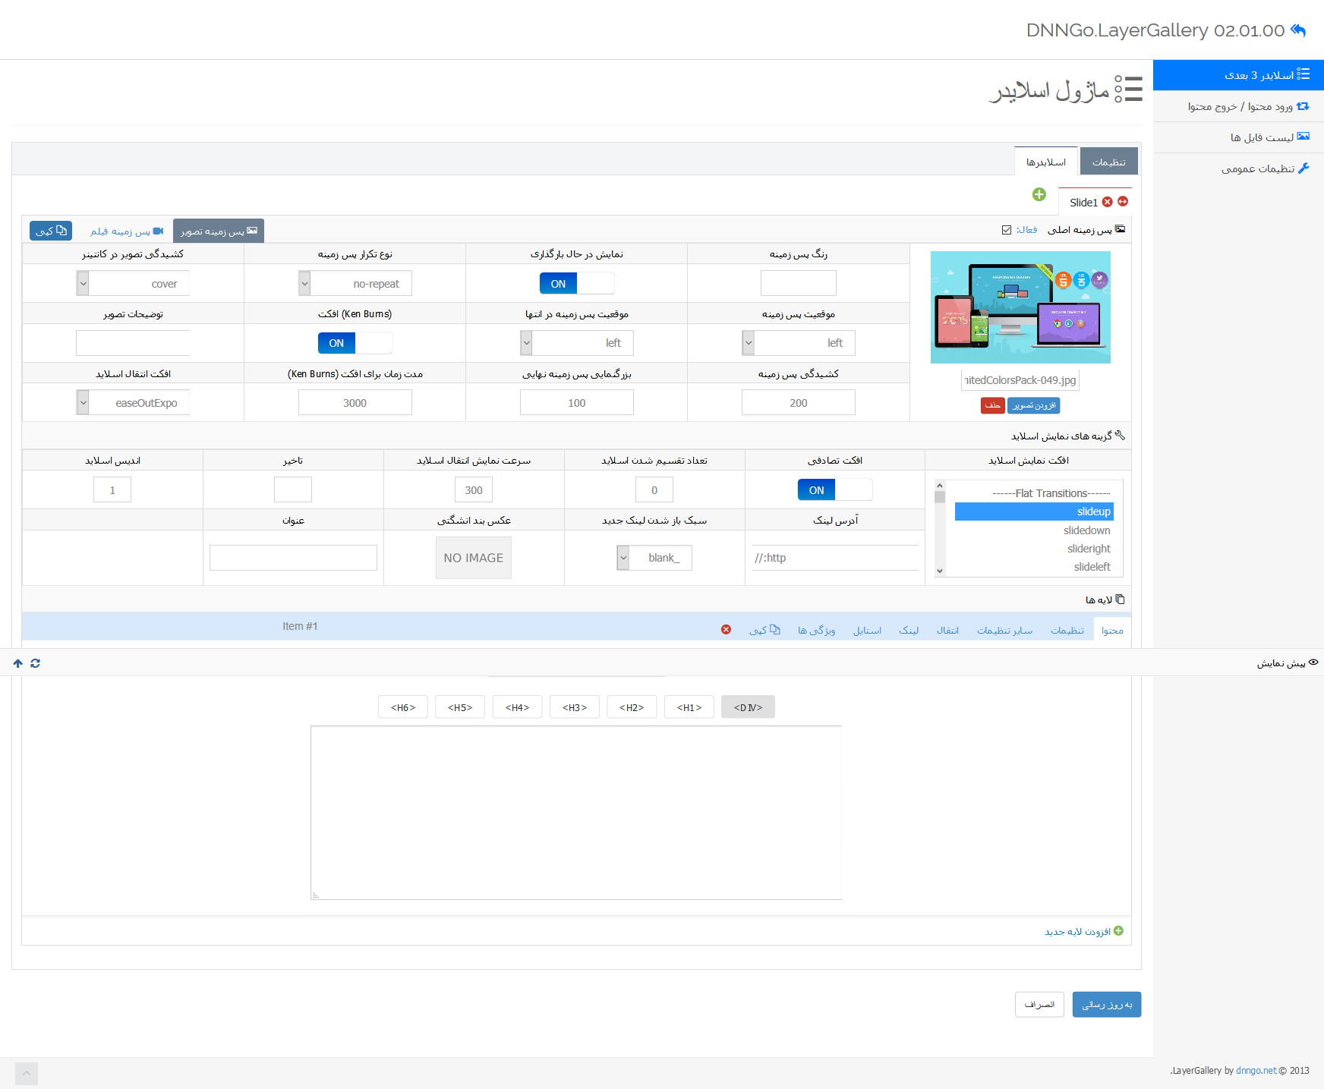Click scroll-to-top arrow in footer
The height and width of the screenshot is (1089, 1324).
(x=26, y=1073)
